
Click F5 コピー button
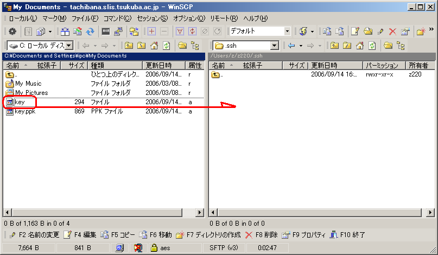tap(118, 235)
